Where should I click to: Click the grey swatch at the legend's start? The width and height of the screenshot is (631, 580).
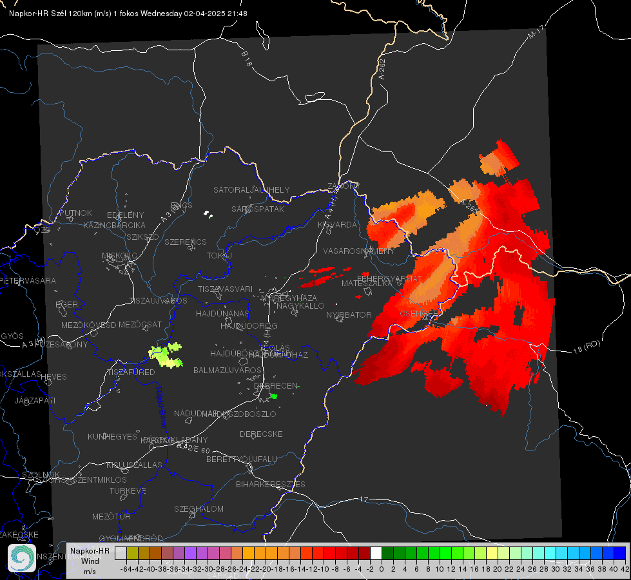point(121,553)
